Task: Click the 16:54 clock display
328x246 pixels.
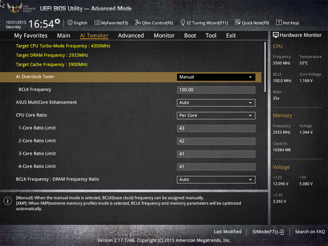Action: coord(41,24)
